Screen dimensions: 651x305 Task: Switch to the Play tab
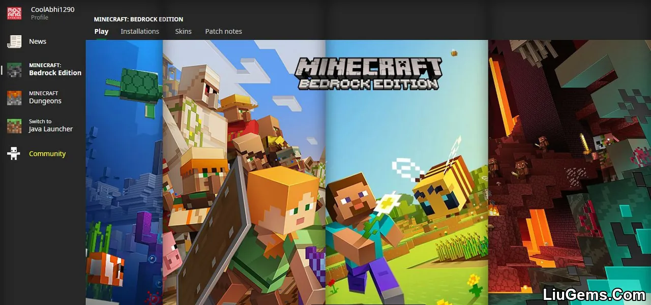coord(101,32)
